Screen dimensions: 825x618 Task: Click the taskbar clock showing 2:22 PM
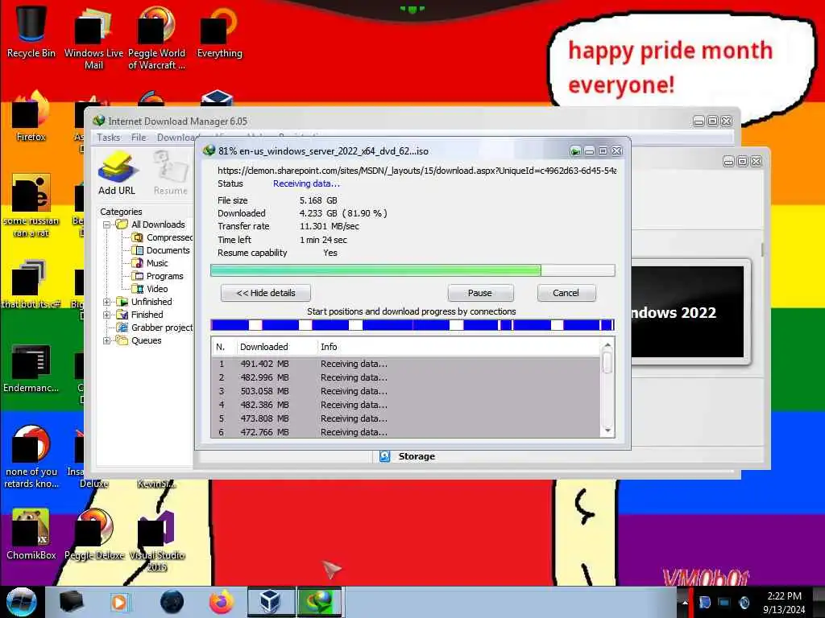[784, 602]
